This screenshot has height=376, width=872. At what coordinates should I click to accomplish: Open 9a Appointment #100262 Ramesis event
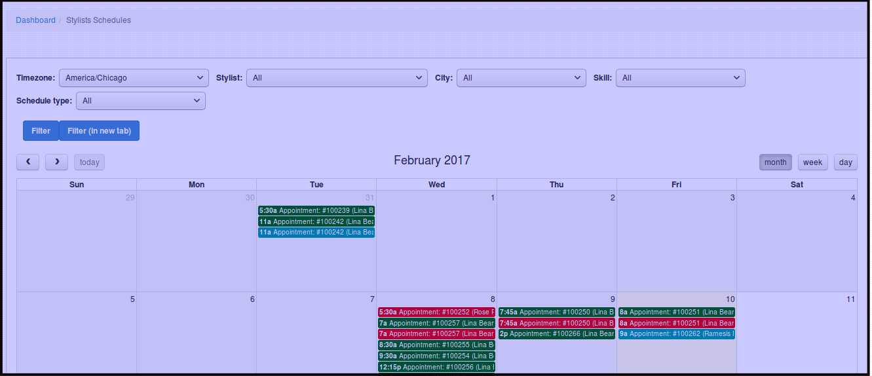click(x=677, y=334)
